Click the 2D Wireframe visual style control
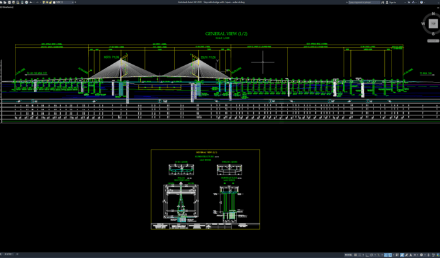The image size is (440, 258). tap(7, 7)
